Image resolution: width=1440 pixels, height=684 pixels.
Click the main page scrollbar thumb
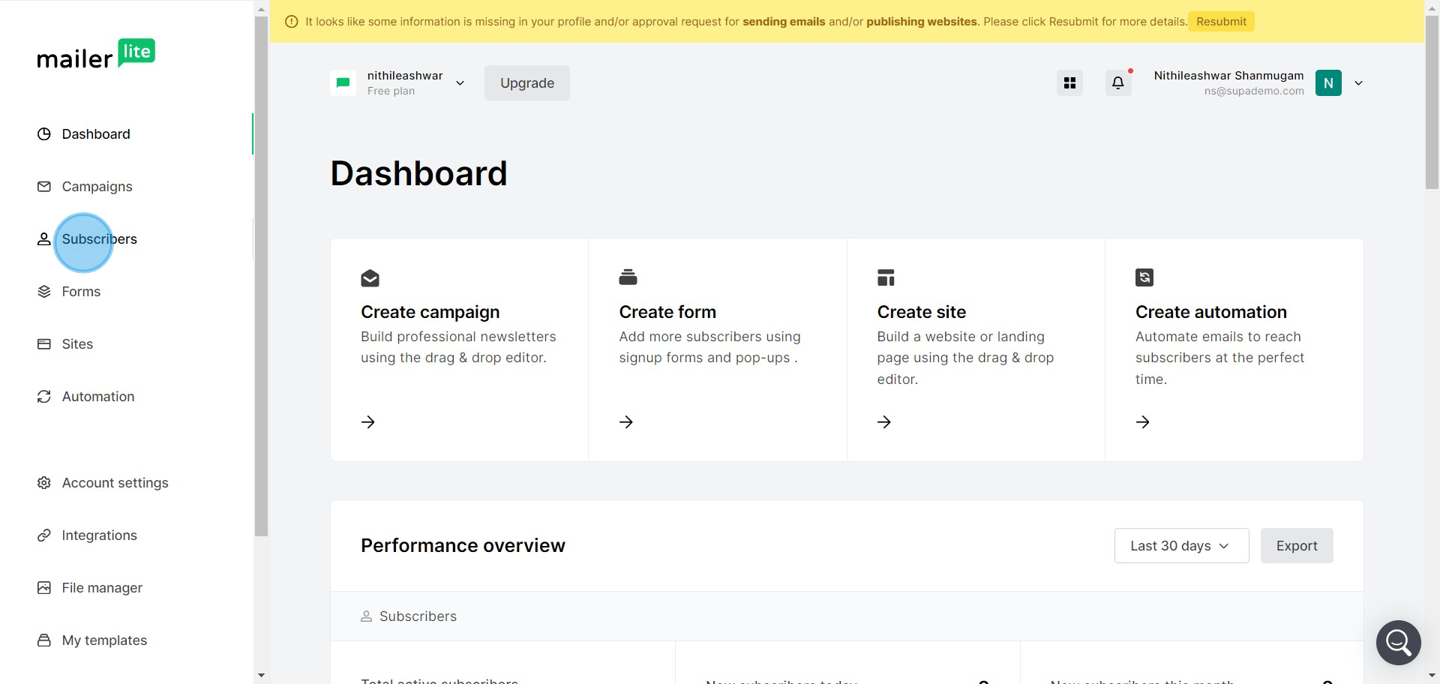point(1432,102)
